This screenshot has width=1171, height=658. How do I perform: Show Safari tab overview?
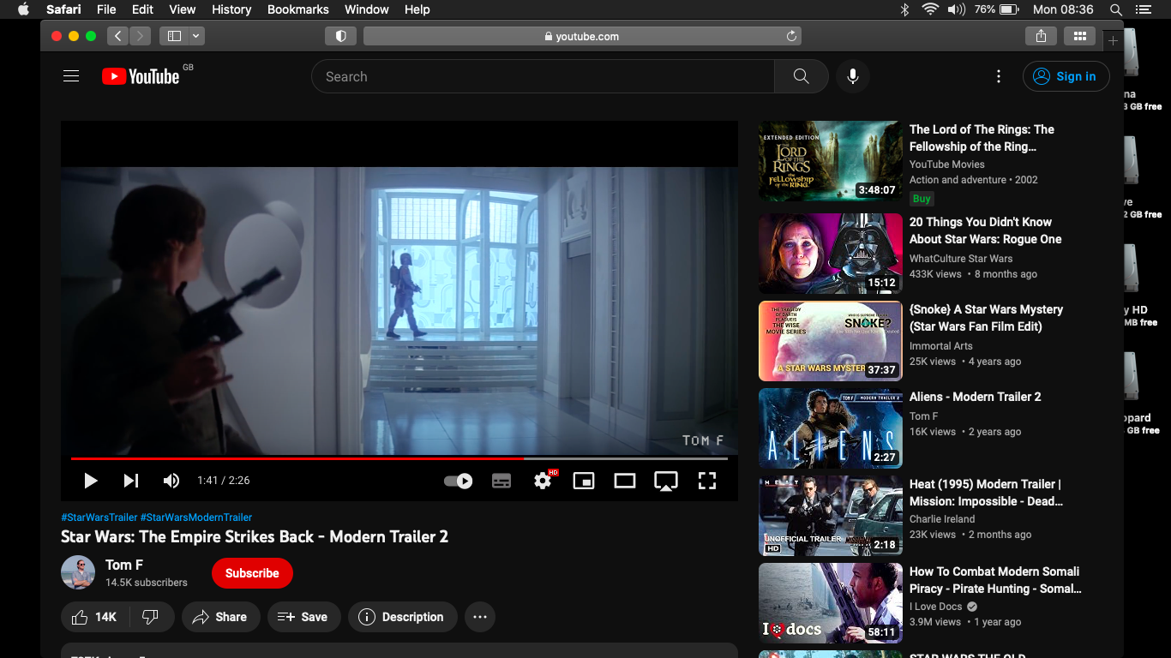pos(1080,36)
